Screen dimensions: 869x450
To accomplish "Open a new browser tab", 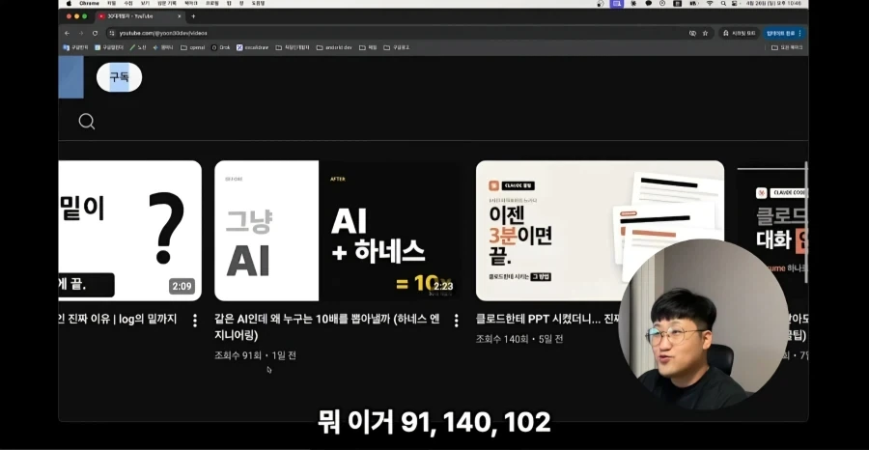I will pyautogui.click(x=193, y=16).
